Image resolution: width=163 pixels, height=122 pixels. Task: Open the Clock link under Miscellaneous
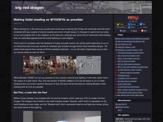(x=120, y=110)
